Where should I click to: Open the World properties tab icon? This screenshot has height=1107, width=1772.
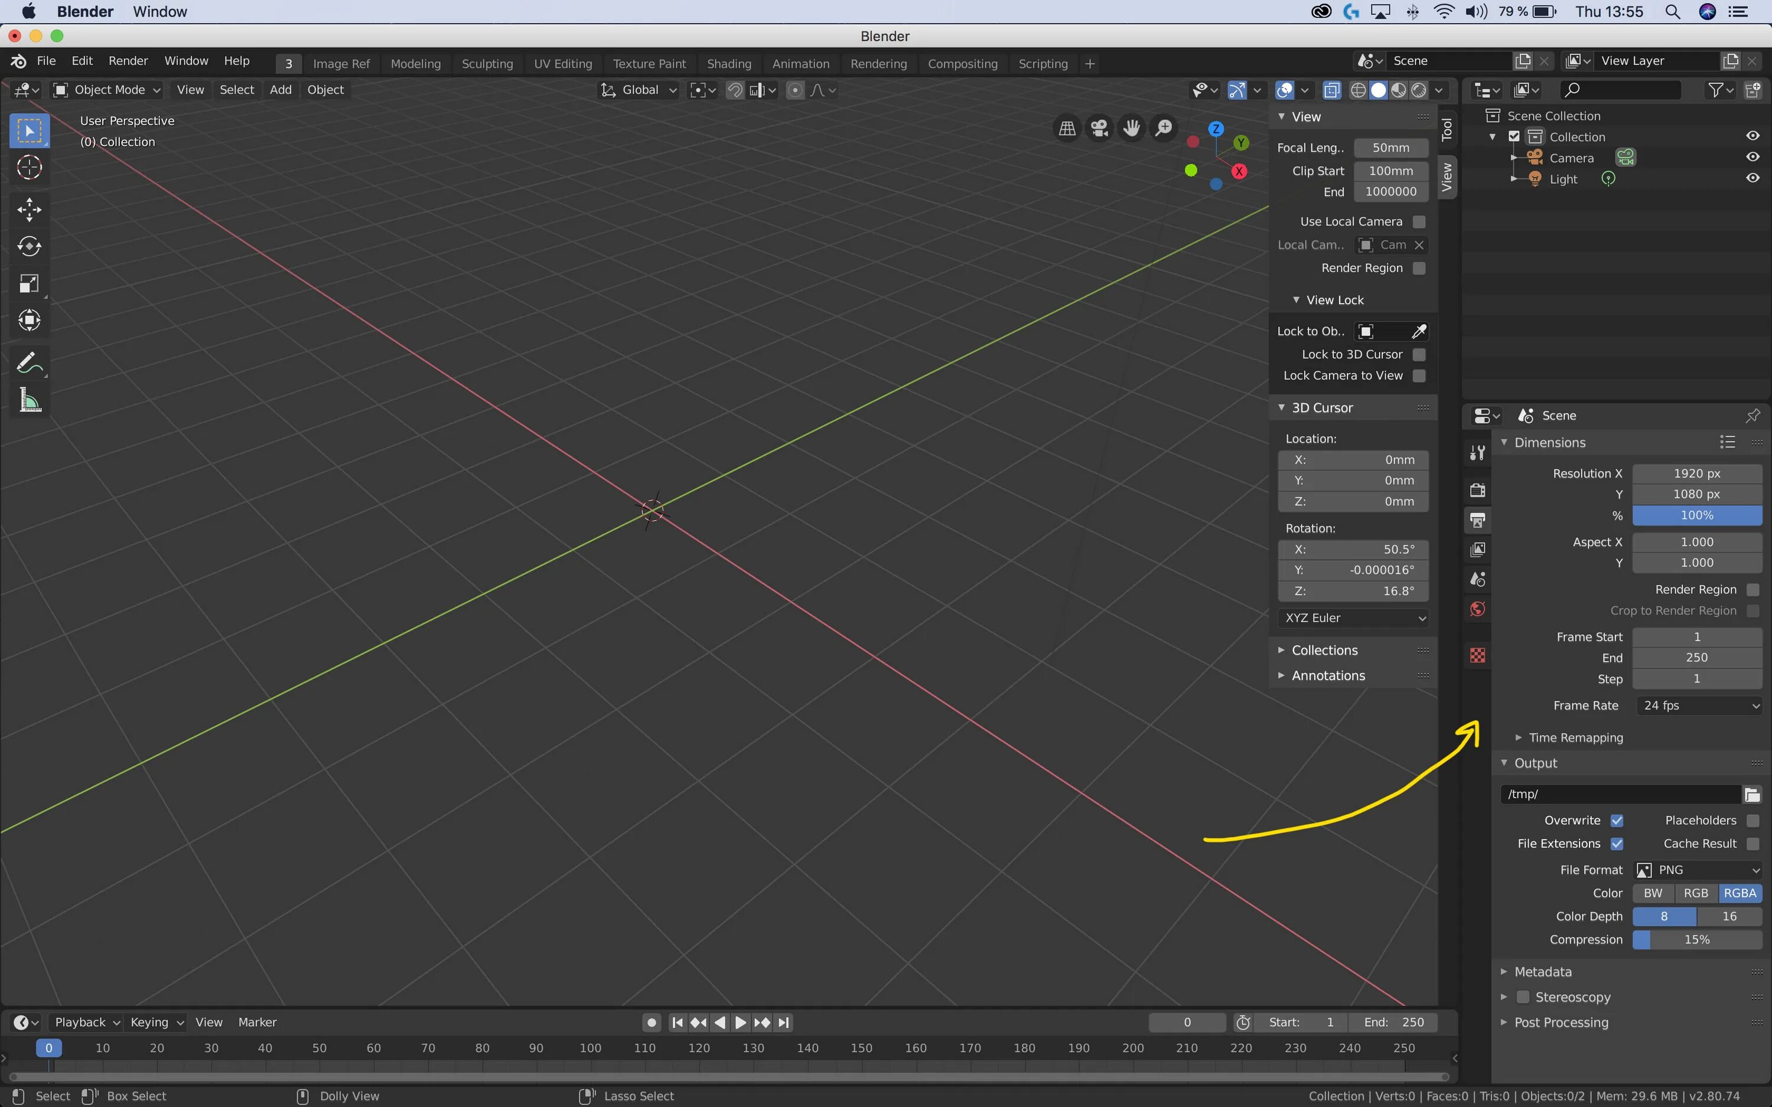tap(1478, 609)
